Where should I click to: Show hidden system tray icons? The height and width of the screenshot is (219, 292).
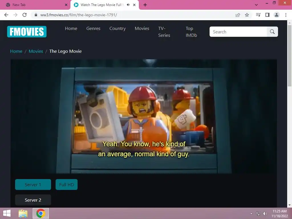(x=251, y=214)
